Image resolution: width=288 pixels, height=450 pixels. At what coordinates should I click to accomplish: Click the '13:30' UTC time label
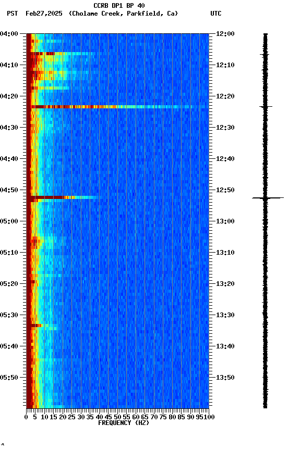tap(225, 315)
